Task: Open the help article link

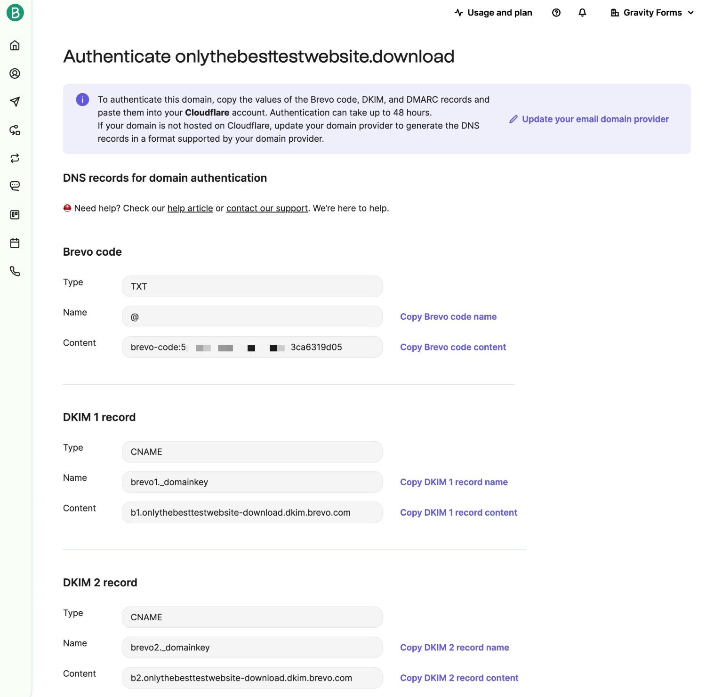Action: tap(190, 208)
